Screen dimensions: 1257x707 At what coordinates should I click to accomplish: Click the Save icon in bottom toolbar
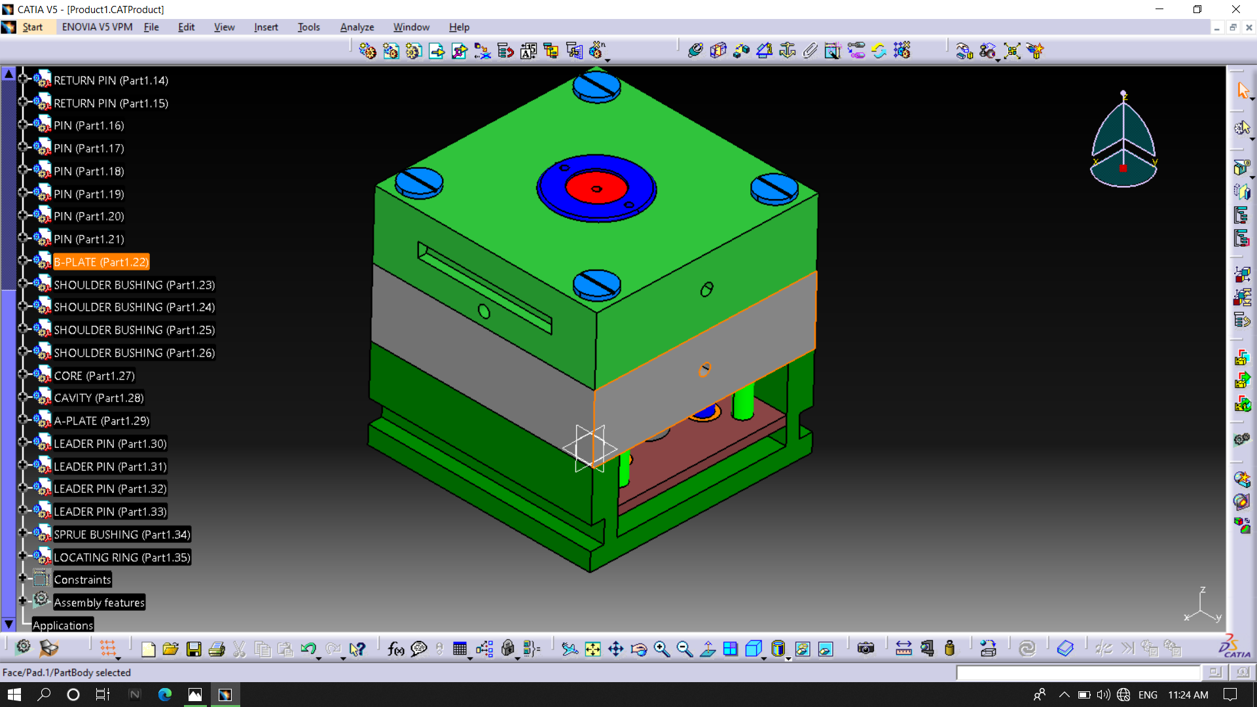click(194, 649)
